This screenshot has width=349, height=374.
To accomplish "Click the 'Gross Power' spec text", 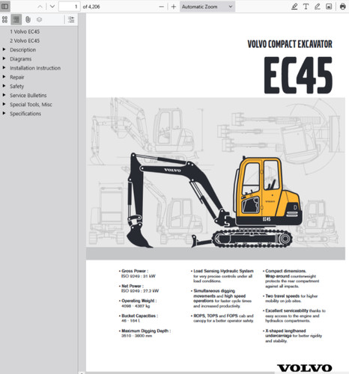I will click(x=135, y=271).
